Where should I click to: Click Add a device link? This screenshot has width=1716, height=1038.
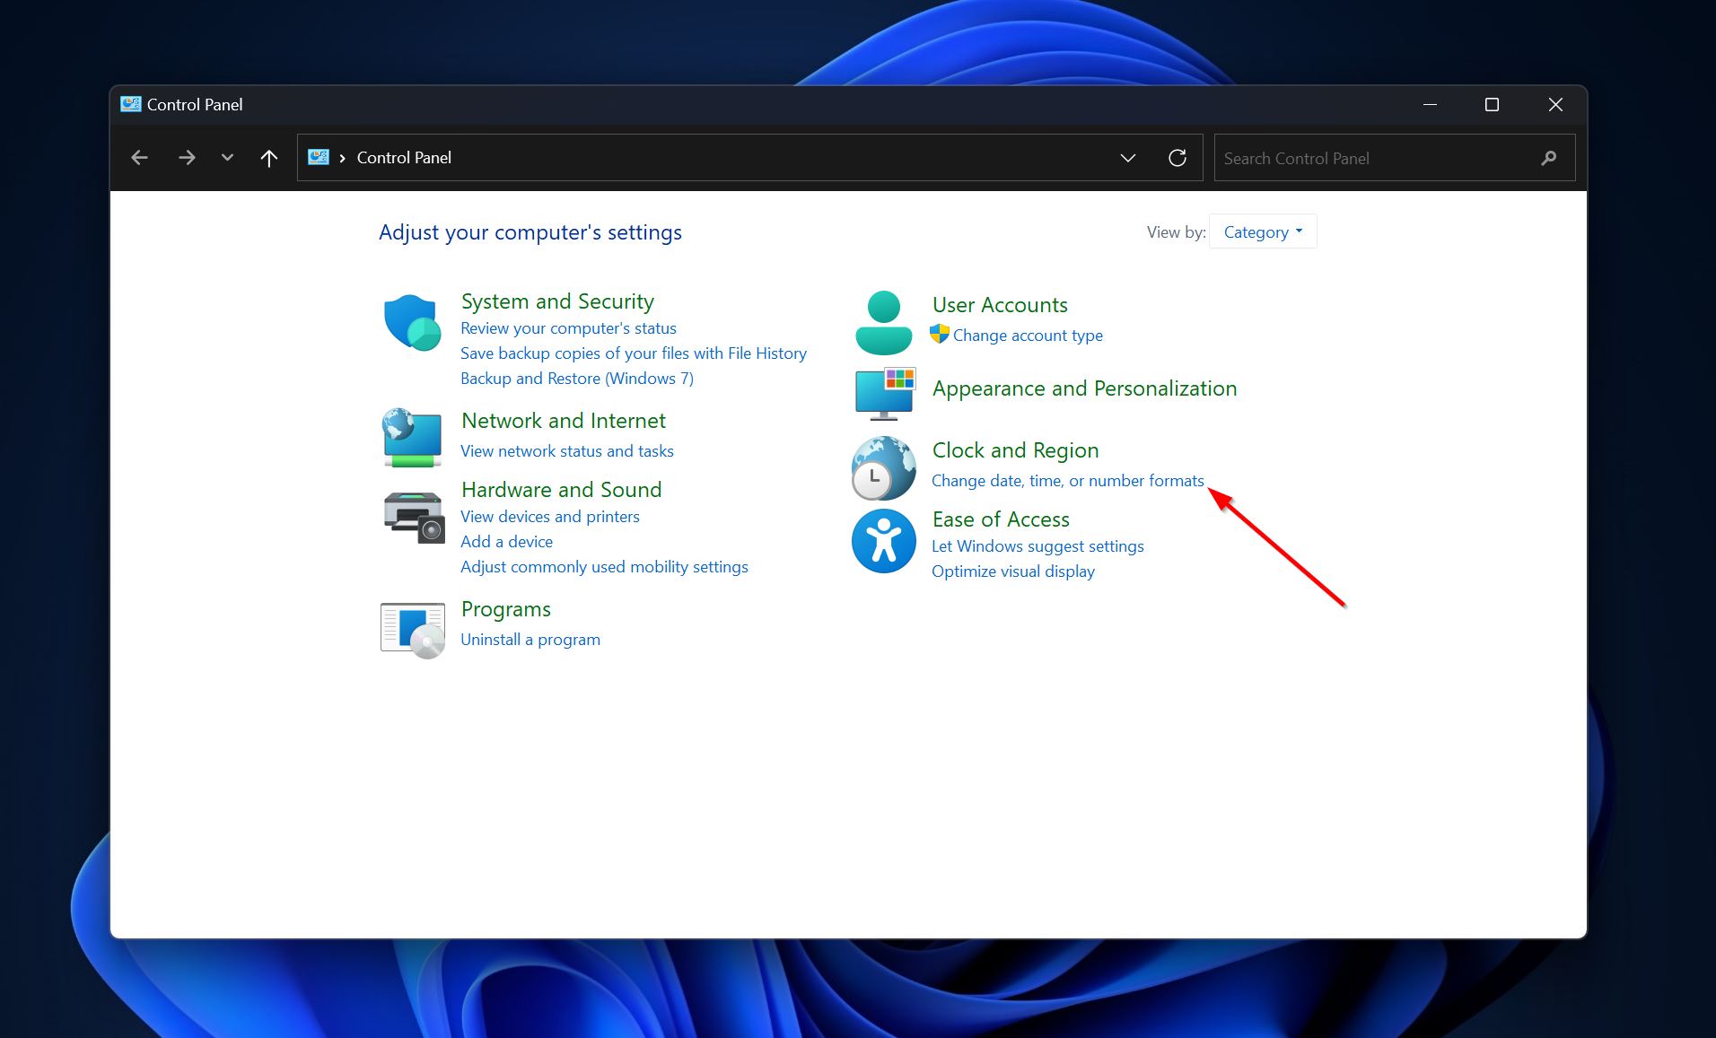click(x=506, y=542)
